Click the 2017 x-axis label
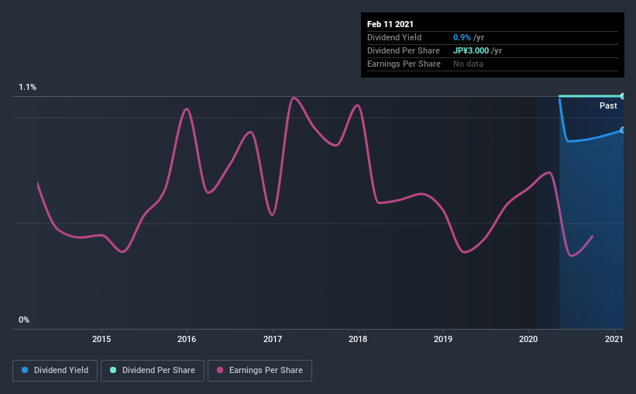636x394 pixels. pos(273,339)
